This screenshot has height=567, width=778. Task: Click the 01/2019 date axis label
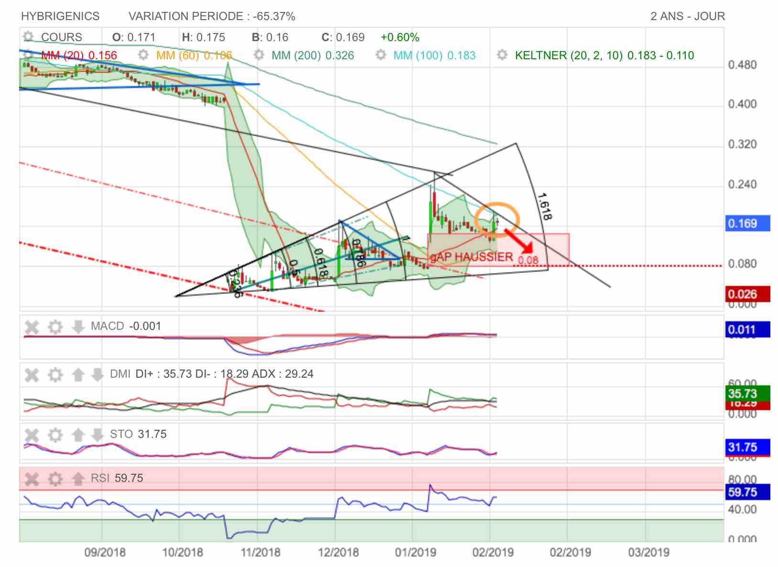click(416, 553)
